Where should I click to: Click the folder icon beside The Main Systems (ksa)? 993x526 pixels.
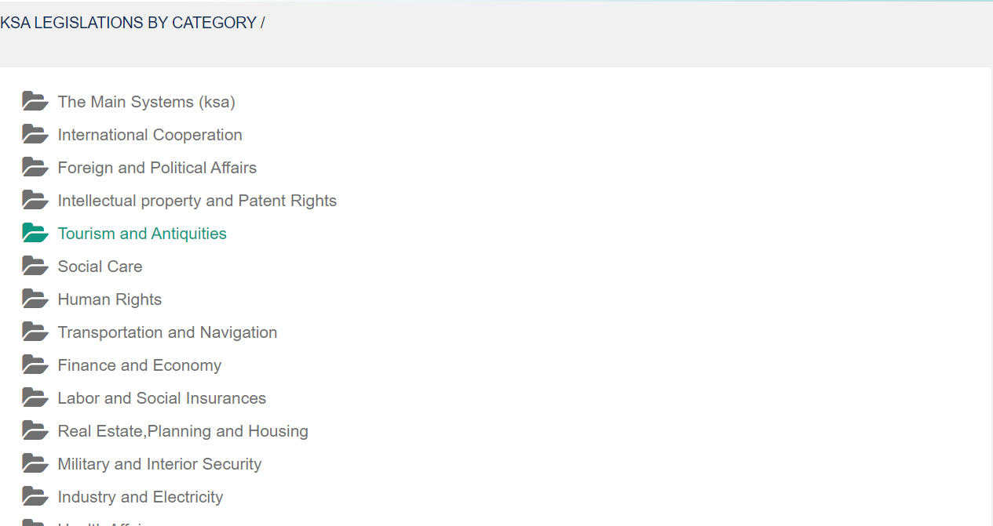click(35, 101)
